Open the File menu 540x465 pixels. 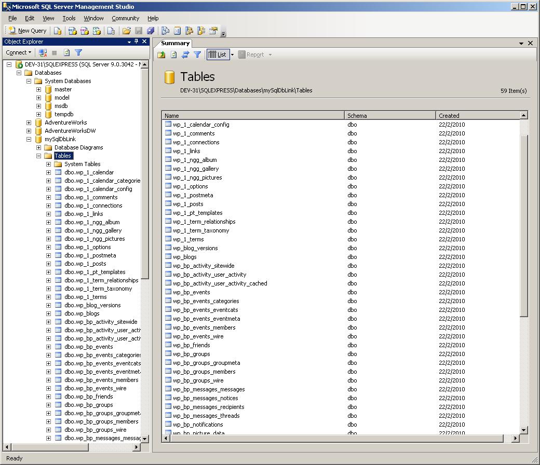12,18
